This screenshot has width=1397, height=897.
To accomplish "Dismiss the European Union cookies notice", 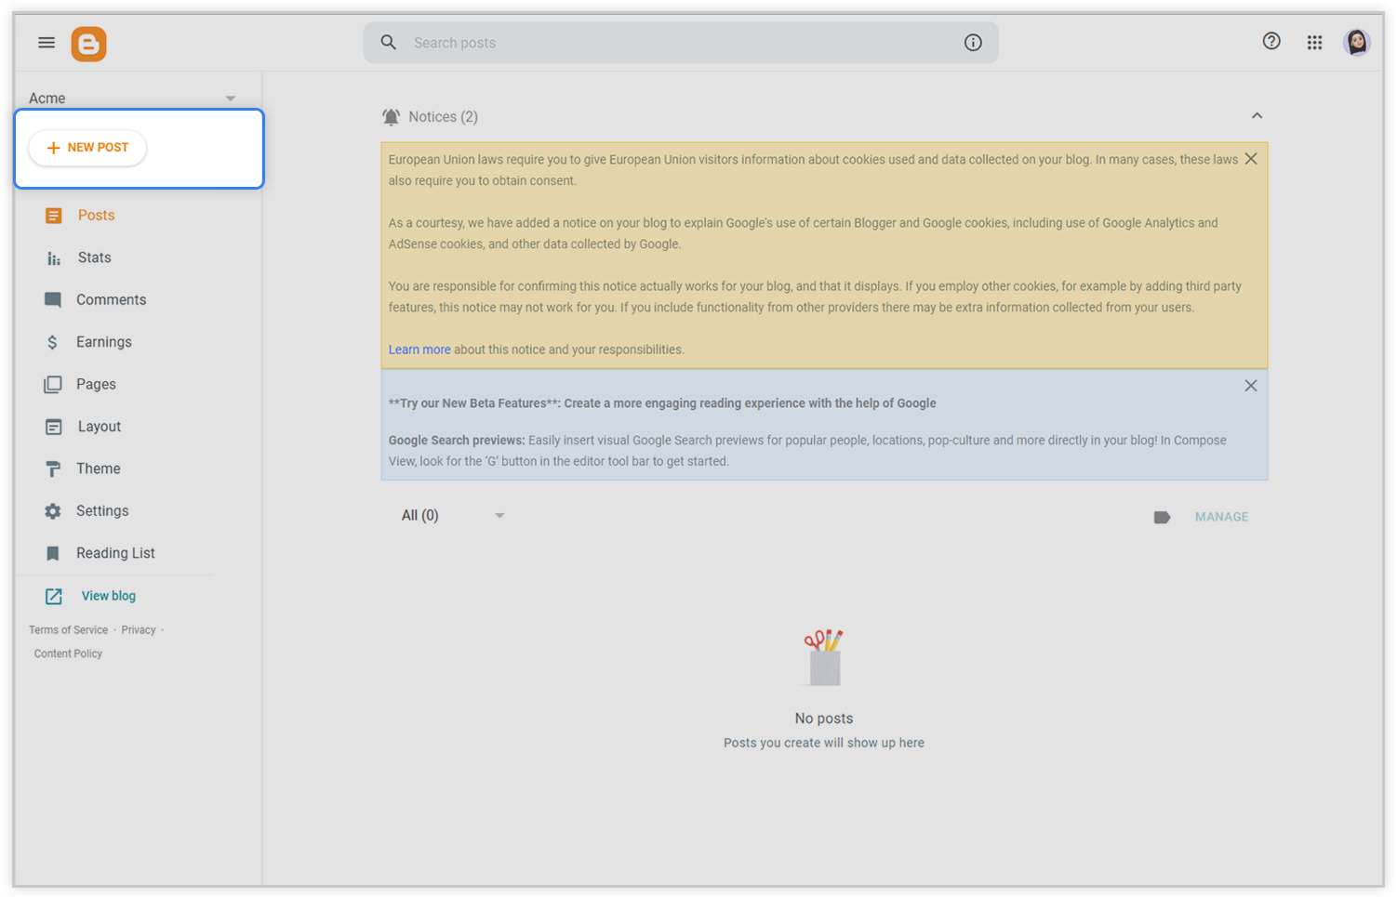I will 1251,159.
